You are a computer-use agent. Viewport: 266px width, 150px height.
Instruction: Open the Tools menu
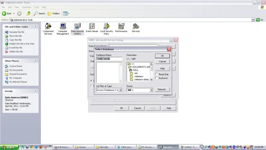[x=36, y=7]
